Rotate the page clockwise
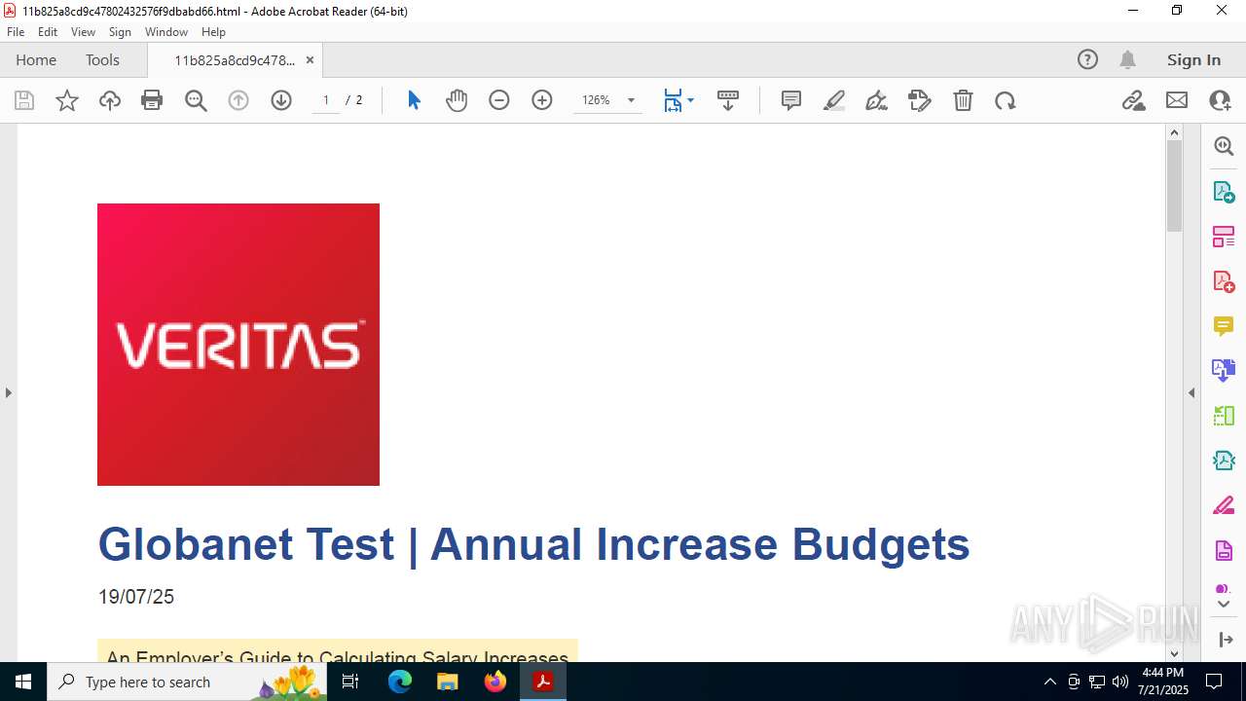Viewport: 1246px width, 701px height. [x=1006, y=100]
